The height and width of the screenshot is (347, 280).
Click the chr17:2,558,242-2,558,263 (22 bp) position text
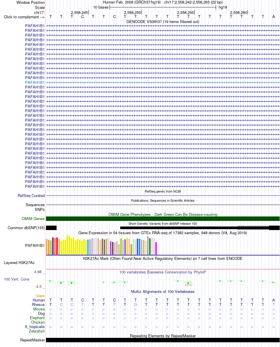[193, 2]
